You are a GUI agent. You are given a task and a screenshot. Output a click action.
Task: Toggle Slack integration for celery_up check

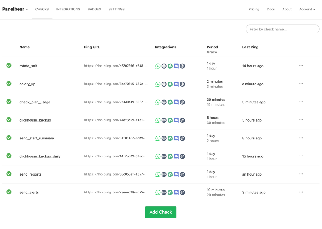tap(170, 84)
